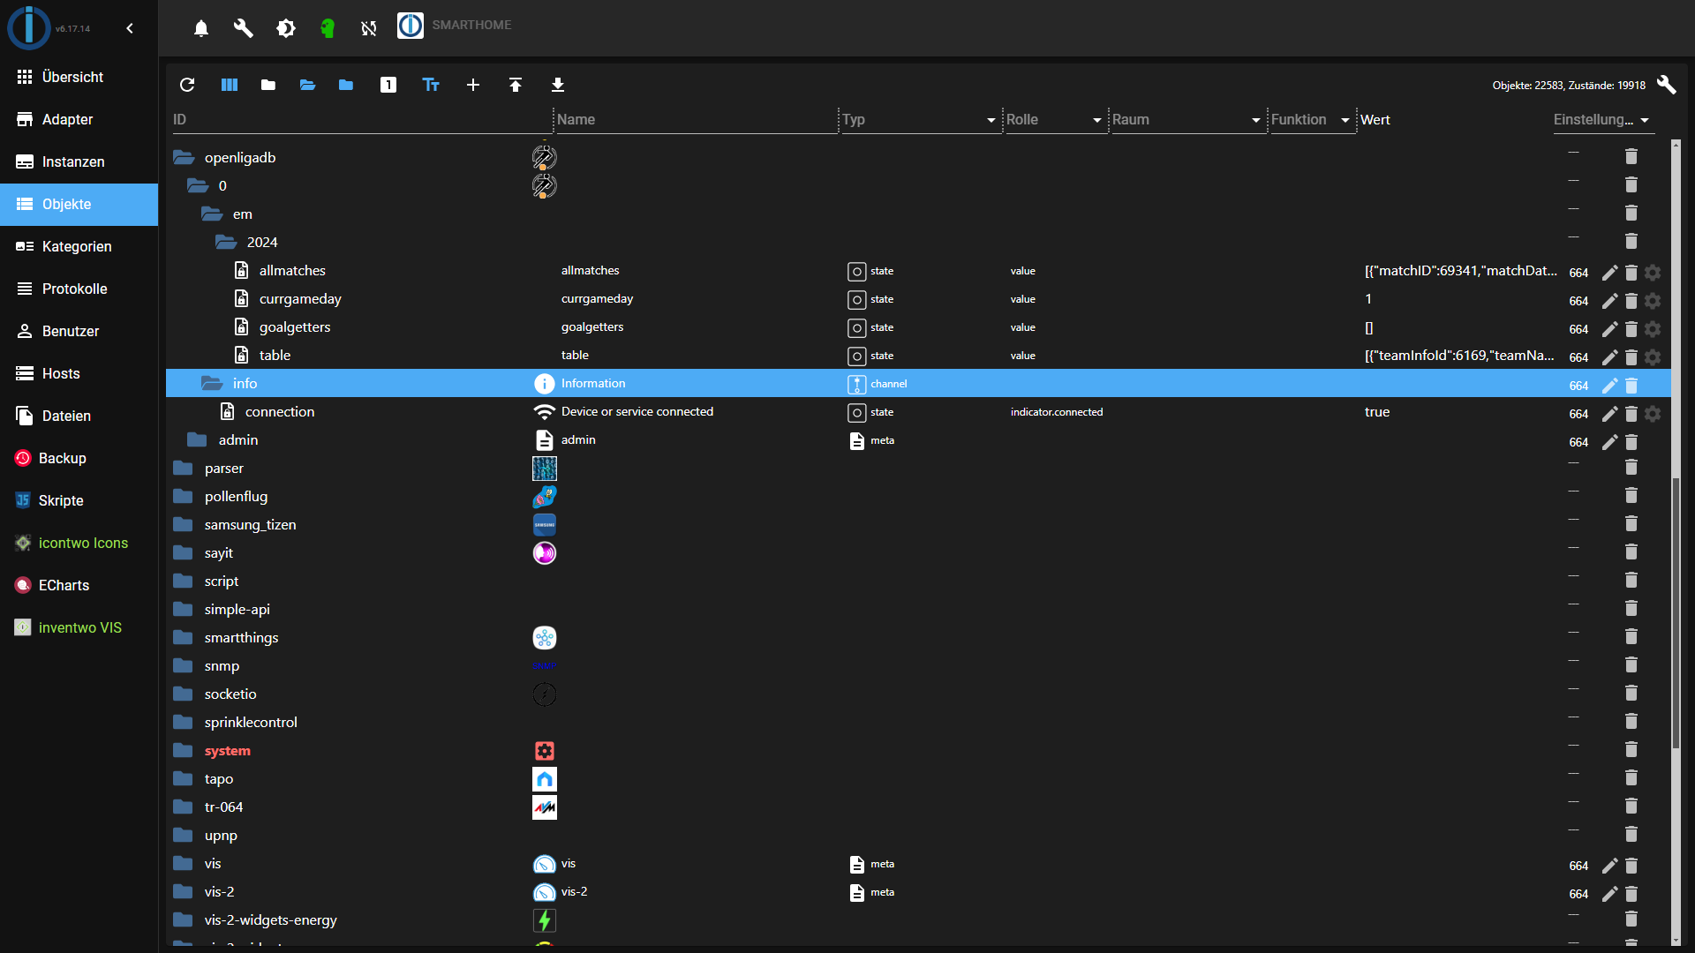This screenshot has width=1695, height=953.
Task: Expand the tr-064 folder
Action: (184, 807)
